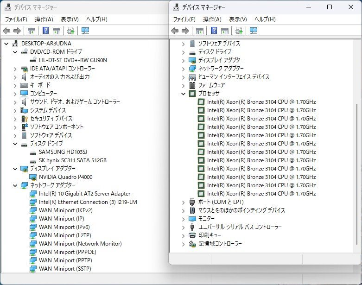Open 操作(A) menu in right window
362x285 pixels.
tap(212, 19)
